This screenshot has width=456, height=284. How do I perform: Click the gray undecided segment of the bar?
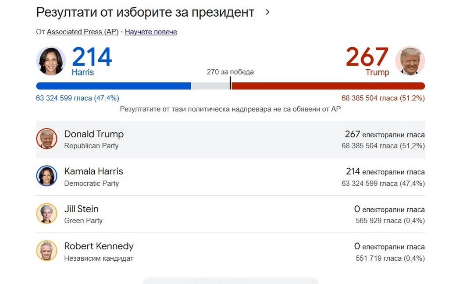[210, 86]
